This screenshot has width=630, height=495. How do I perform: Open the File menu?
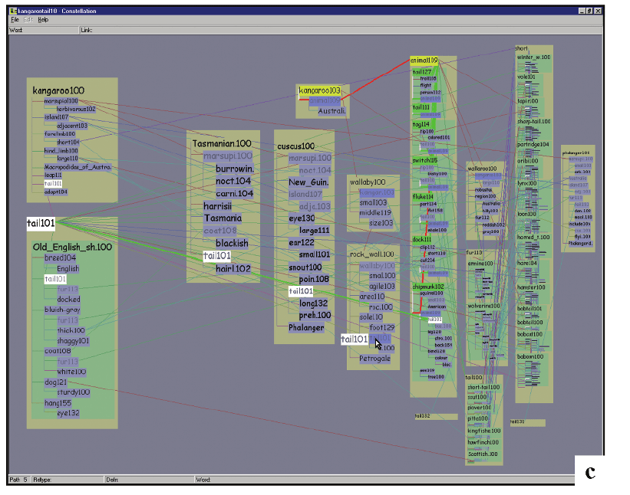pos(15,19)
